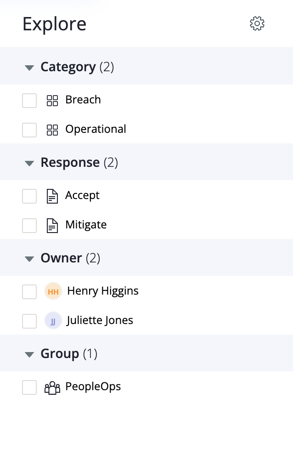The height and width of the screenshot is (455, 293).
Task: Collapse the Response section arrow
Action: (29, 163)
